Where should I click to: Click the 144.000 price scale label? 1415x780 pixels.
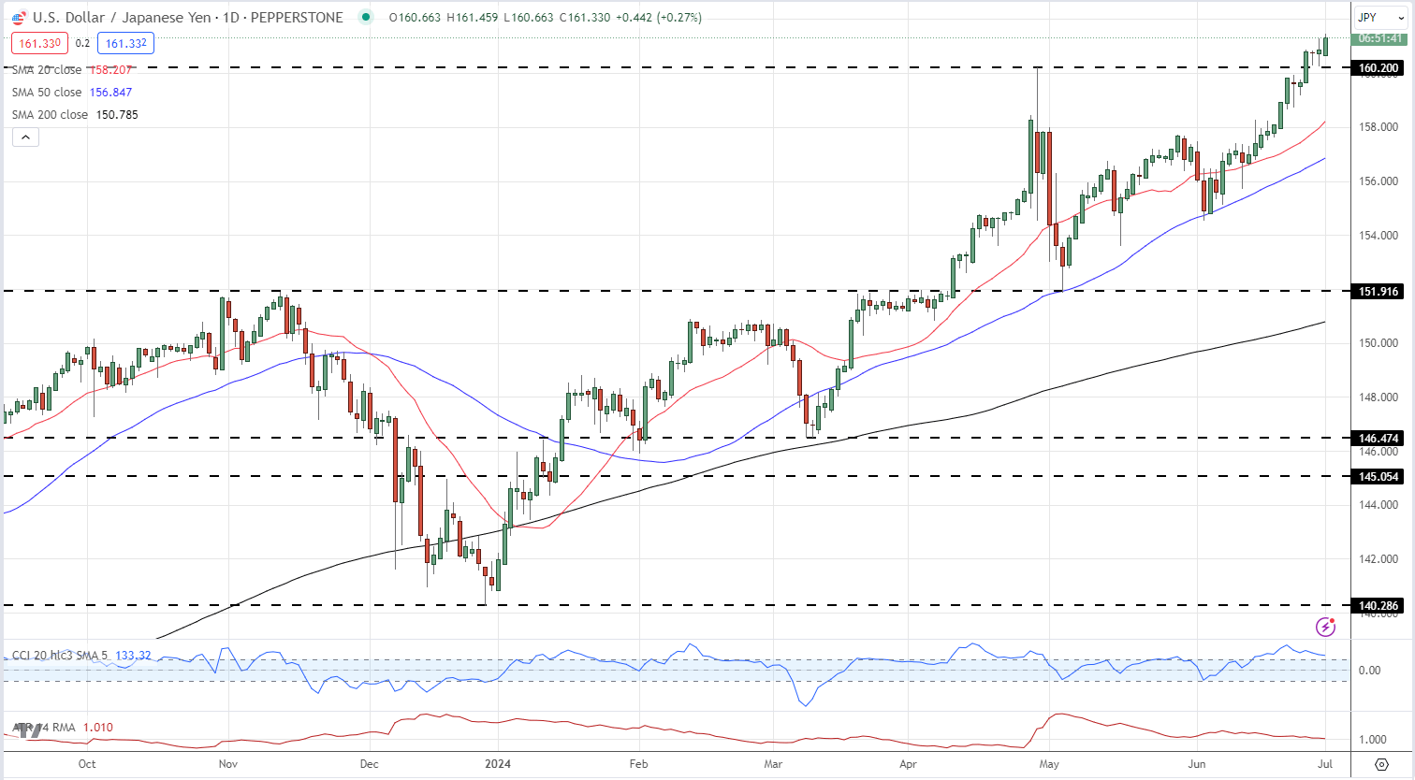coord(1379,505)
